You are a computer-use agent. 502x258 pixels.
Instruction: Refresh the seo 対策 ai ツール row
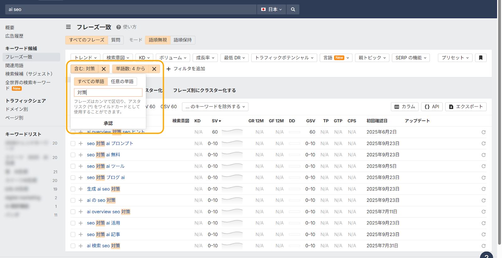click(x=483, y=166)
